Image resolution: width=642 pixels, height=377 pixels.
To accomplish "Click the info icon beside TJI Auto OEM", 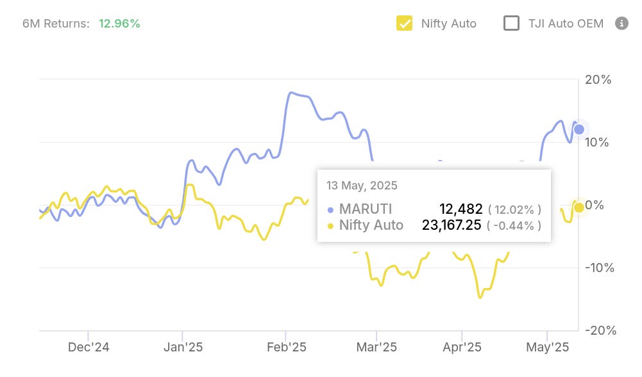I will point(621,24).
